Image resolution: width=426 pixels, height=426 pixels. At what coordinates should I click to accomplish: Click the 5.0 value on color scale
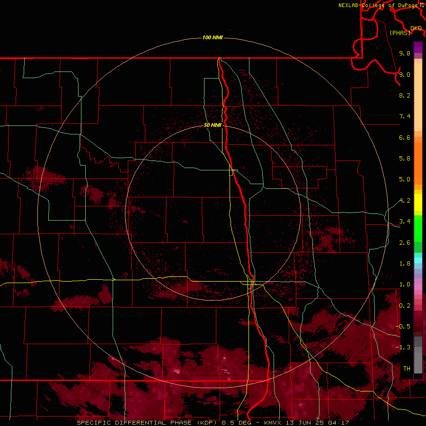click(x=405, y=179)
